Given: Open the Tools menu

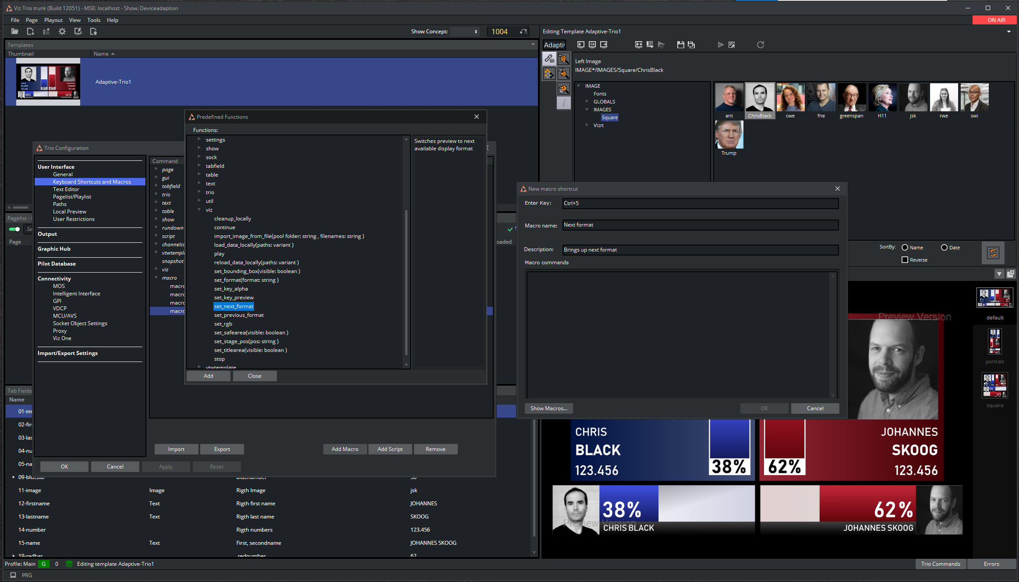Looking at the screenshot, I should coord(94,20).
